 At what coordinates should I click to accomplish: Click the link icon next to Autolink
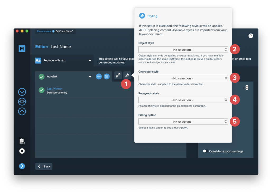[118, 75]
